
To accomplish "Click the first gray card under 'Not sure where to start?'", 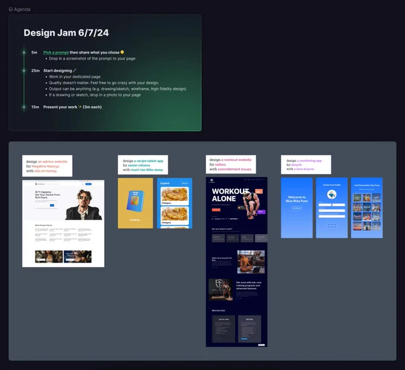I will (x=218, y=238).
